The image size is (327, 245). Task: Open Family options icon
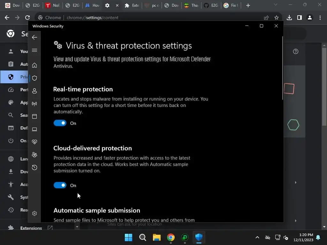point(34,155)
